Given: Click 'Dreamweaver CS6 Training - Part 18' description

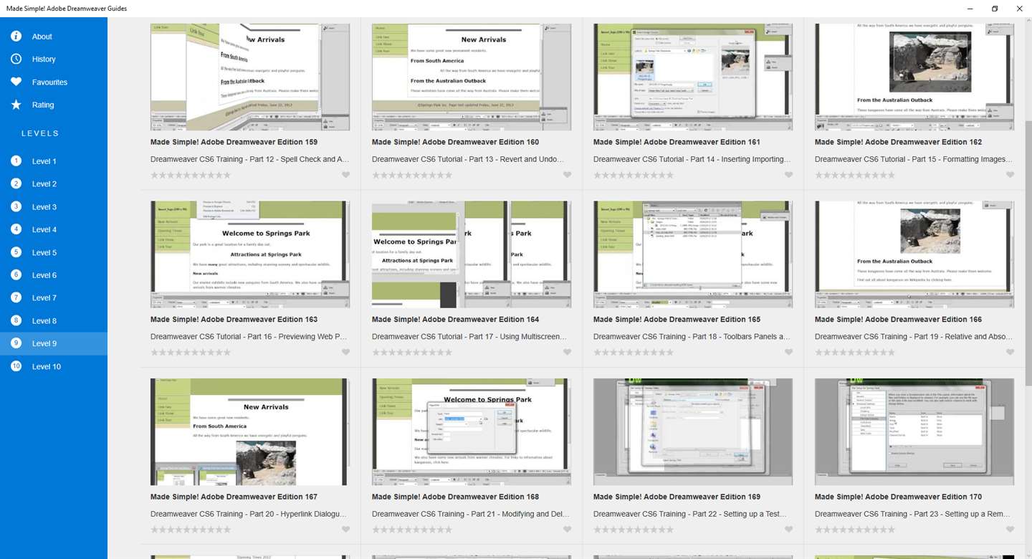Looking at the screenshot, I should pyautogui.click(x=692, y=336).
